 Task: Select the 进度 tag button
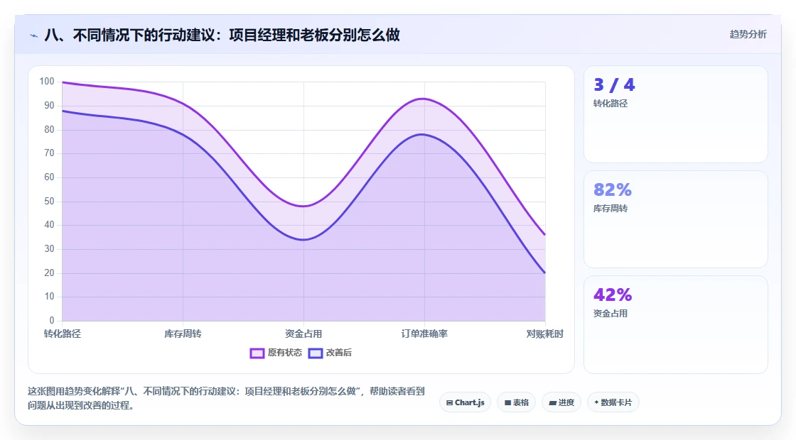coord(561,402)
